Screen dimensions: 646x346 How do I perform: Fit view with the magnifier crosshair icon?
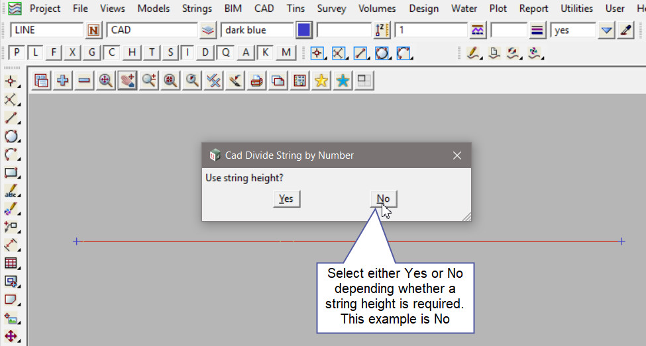click(x=106, y=81)
